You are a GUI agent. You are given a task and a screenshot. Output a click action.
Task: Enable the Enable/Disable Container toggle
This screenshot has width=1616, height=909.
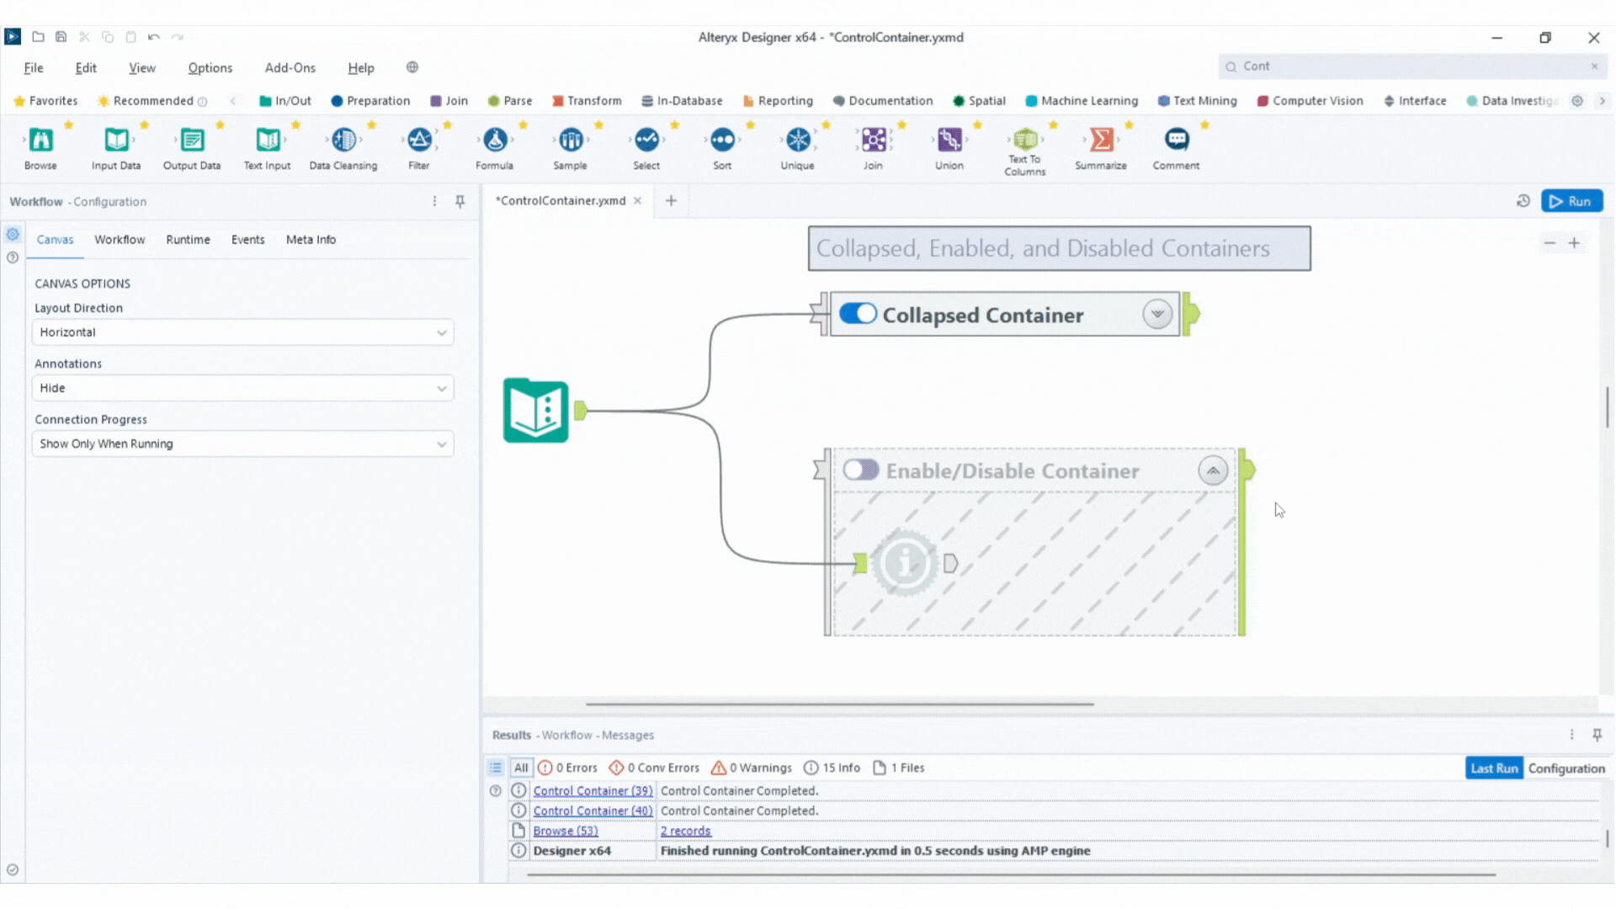tap(859, 470)
